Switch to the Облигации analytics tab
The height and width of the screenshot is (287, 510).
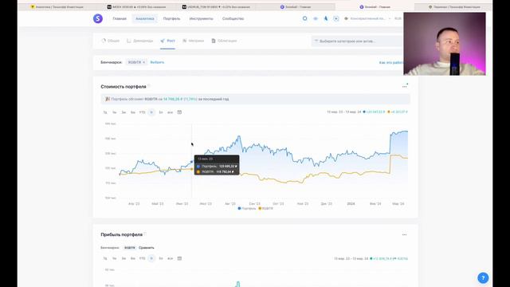[224, 41]
